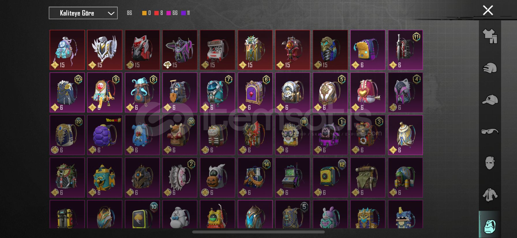This screenshot has width=517, height=238.
Task: Choose the ghost pumpkin backpack
Action: pos(217,177)
